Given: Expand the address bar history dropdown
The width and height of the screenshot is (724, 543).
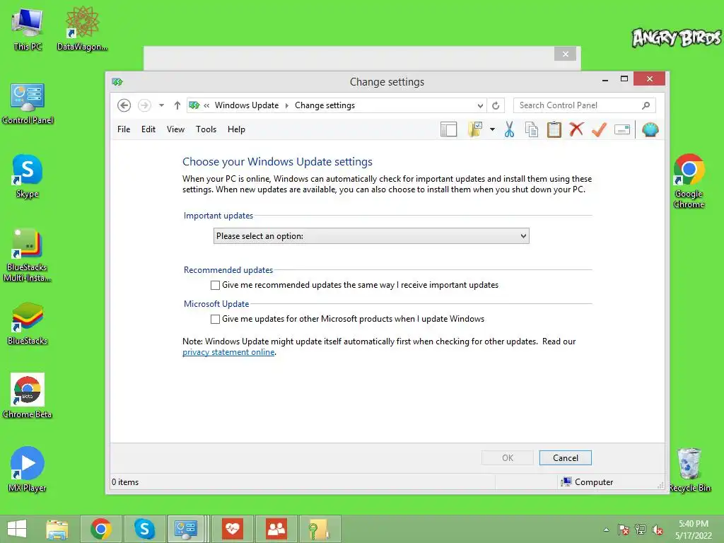Looking at the screenshot, I should (480, 106).
